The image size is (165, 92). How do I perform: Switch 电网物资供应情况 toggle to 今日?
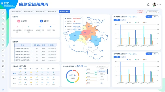click(x=149, y=54)
